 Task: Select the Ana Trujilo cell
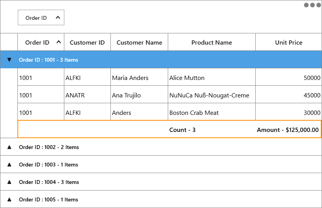click(139, 94)
